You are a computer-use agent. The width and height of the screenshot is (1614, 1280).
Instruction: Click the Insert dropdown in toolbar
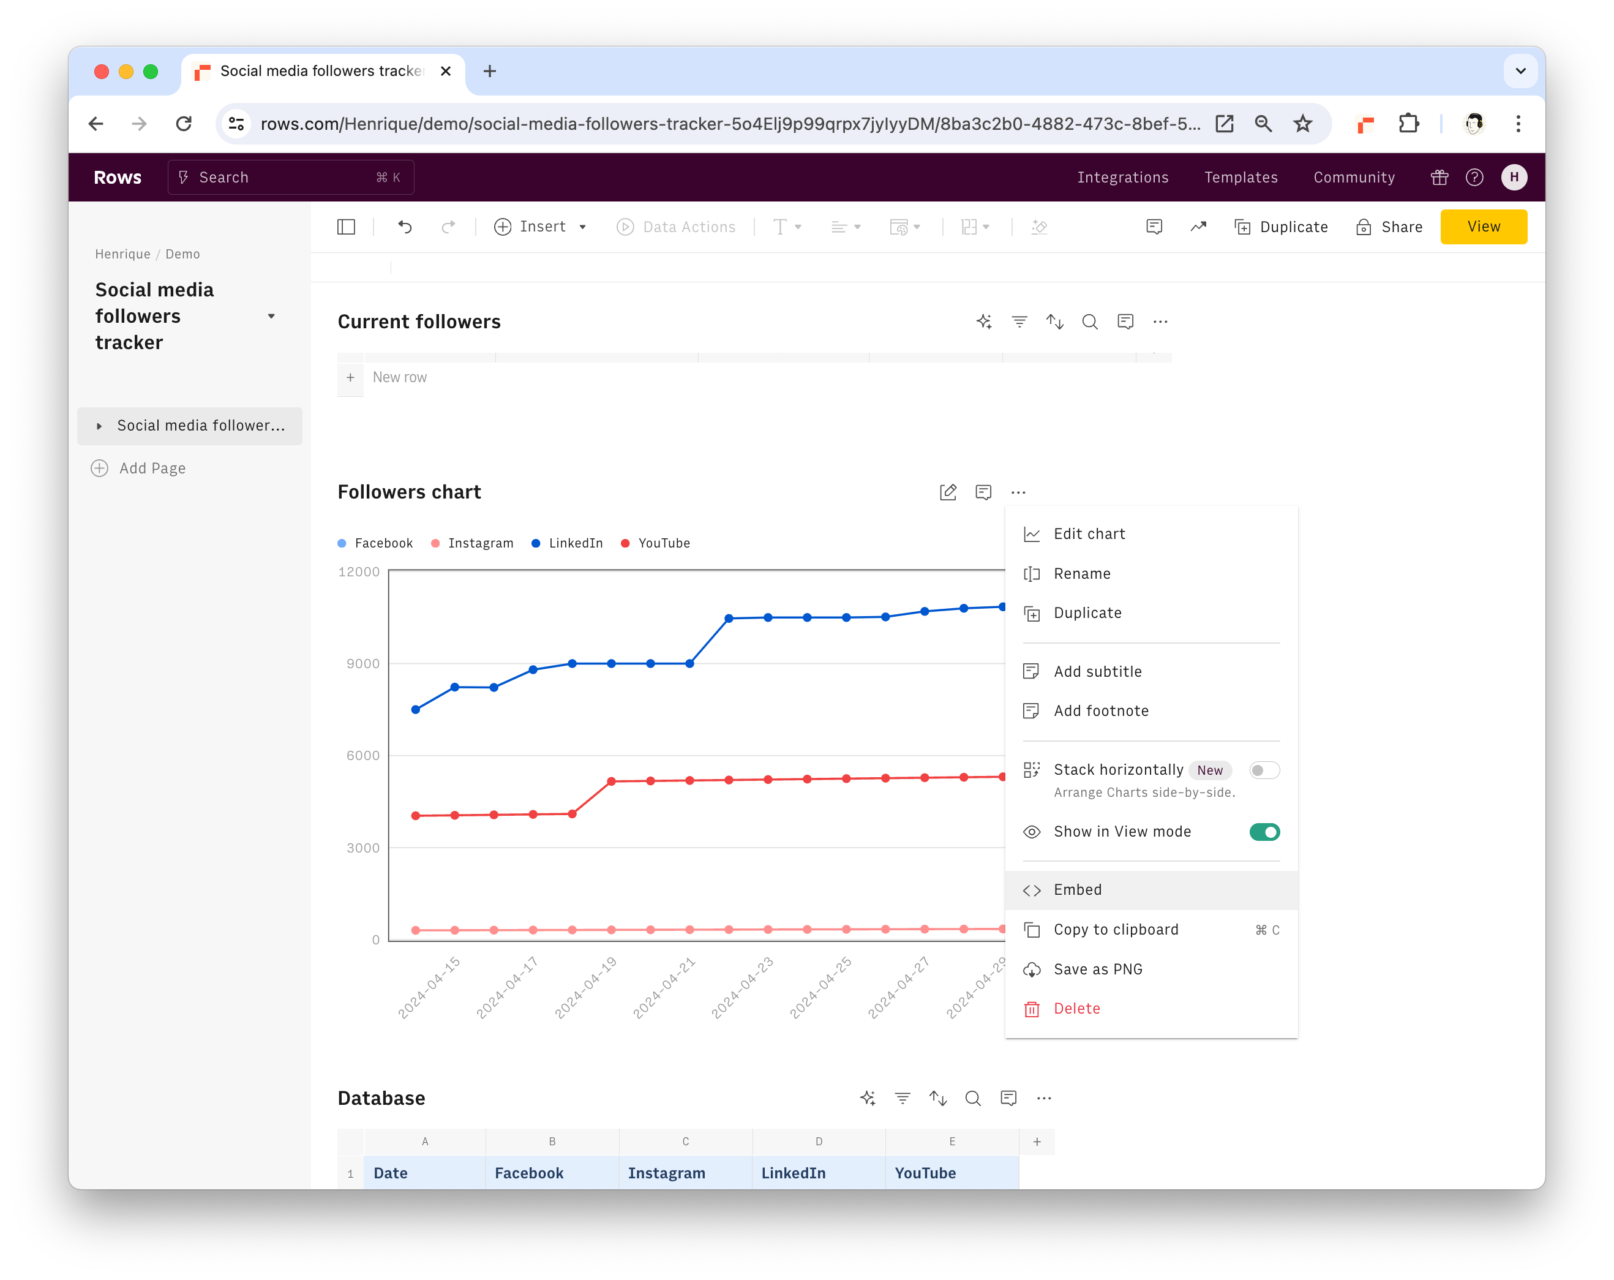[x=541, y=225]
